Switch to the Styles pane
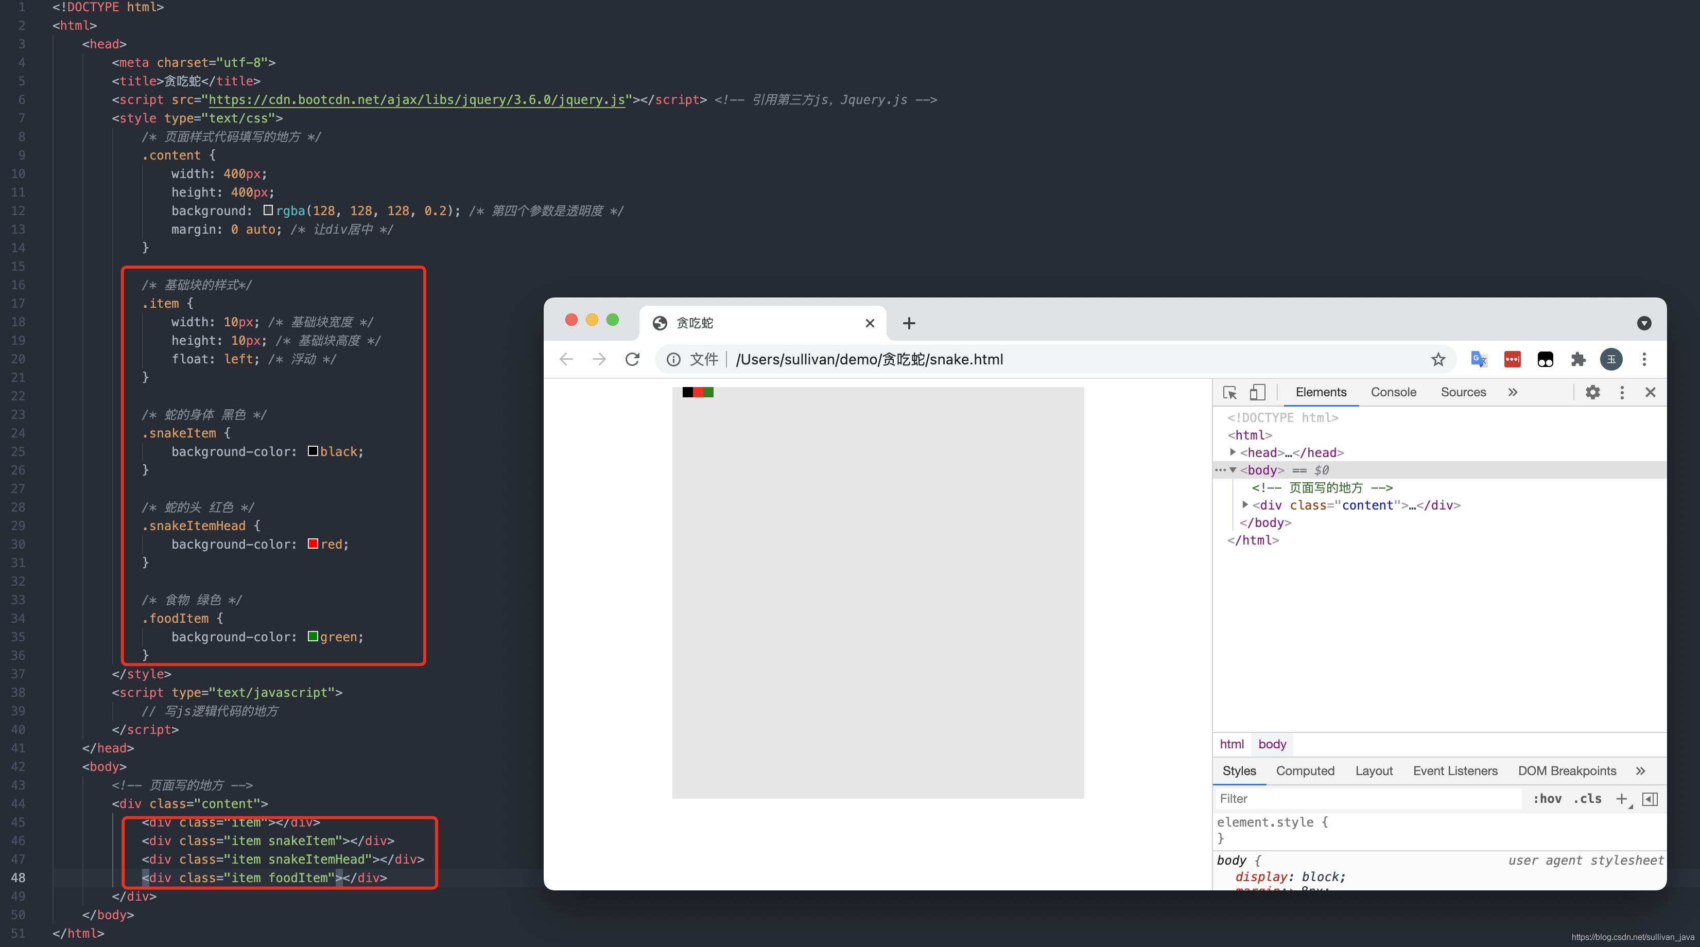 pos(1239,771)
